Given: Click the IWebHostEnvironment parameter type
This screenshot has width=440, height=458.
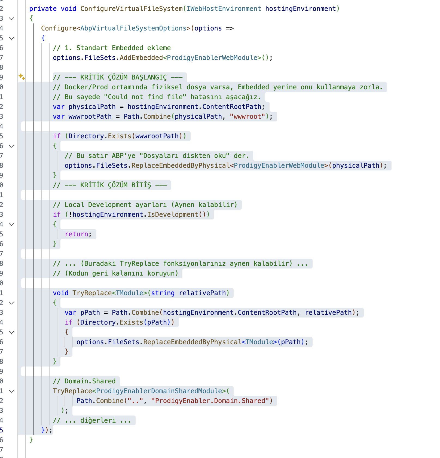Looking at the screenshot, I should click(224, 9).
